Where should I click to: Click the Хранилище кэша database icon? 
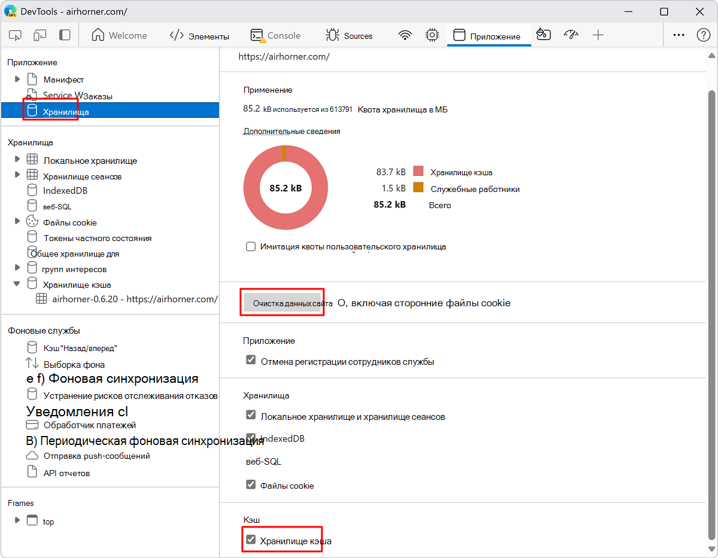tap(32, 285)
